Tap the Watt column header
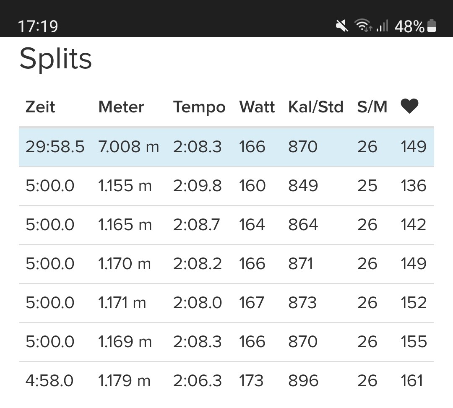The width and height of the screenshot is (453, 408). point(257,107)
